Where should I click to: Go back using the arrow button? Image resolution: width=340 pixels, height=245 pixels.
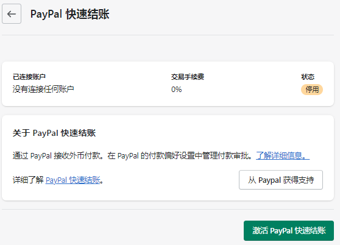coord(12,14)
